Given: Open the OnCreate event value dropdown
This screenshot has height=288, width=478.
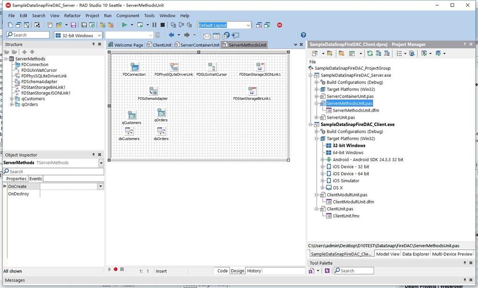Looking at the screenshot, I should (100, 186).
